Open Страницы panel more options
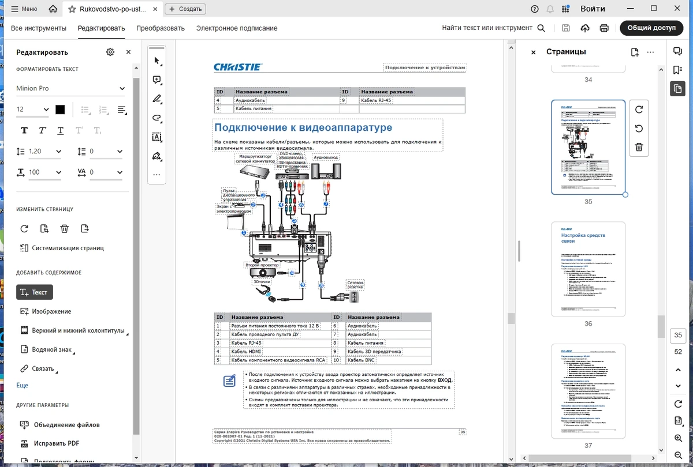Screen dimensions: 693x467 click(651, 52)
